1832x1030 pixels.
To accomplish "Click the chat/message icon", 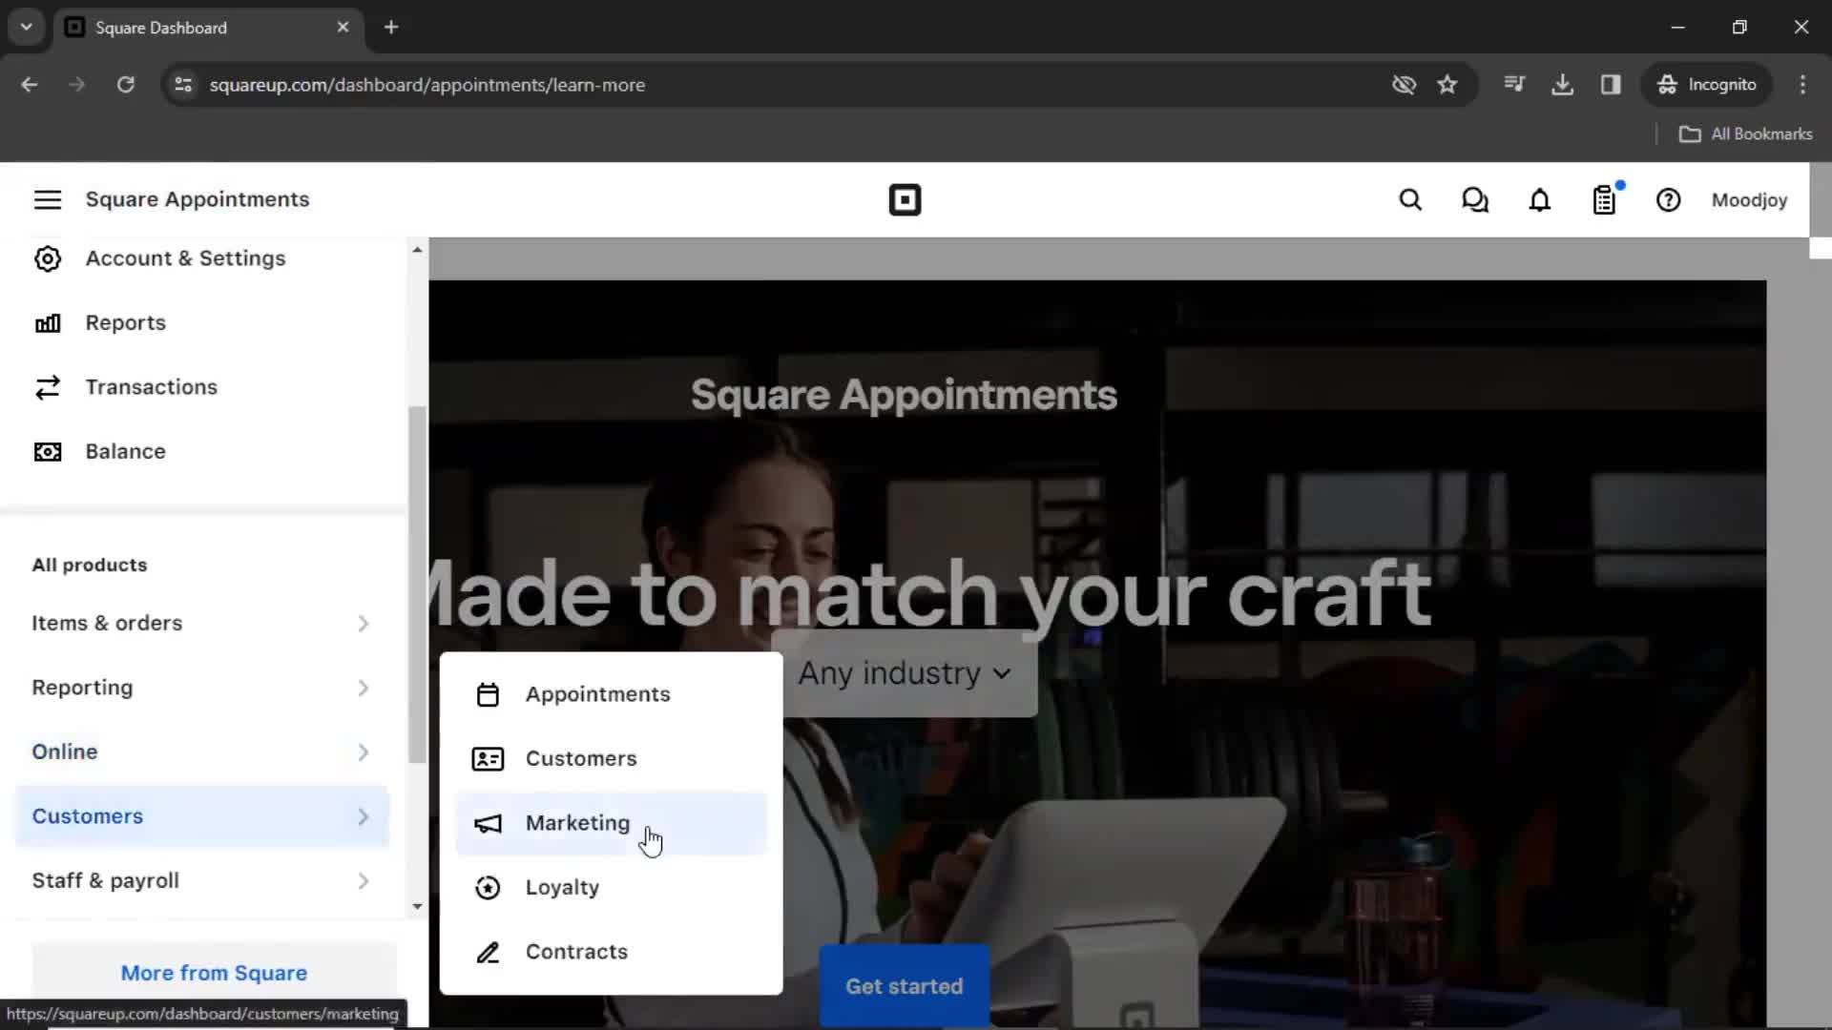I will [1474, 200].
